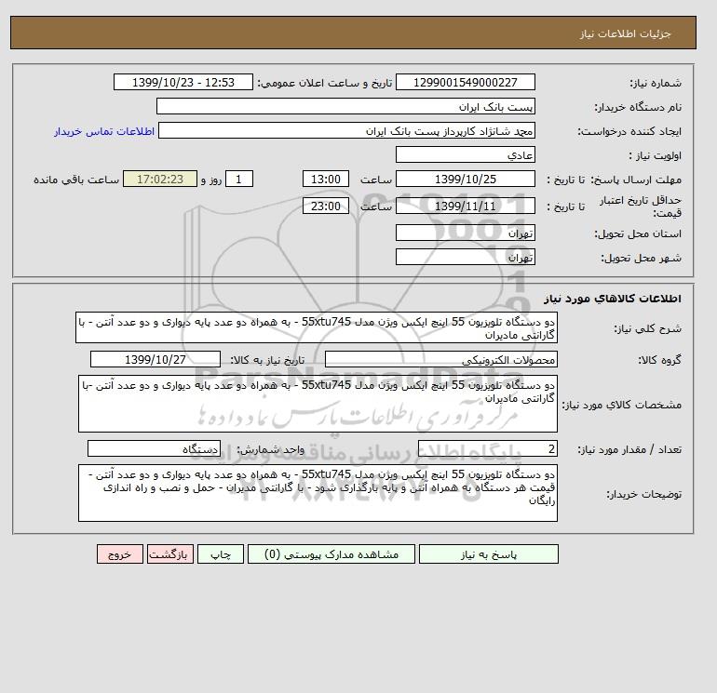
Task: Click the unit of count field 'دستگاه'
Action: 154,449
